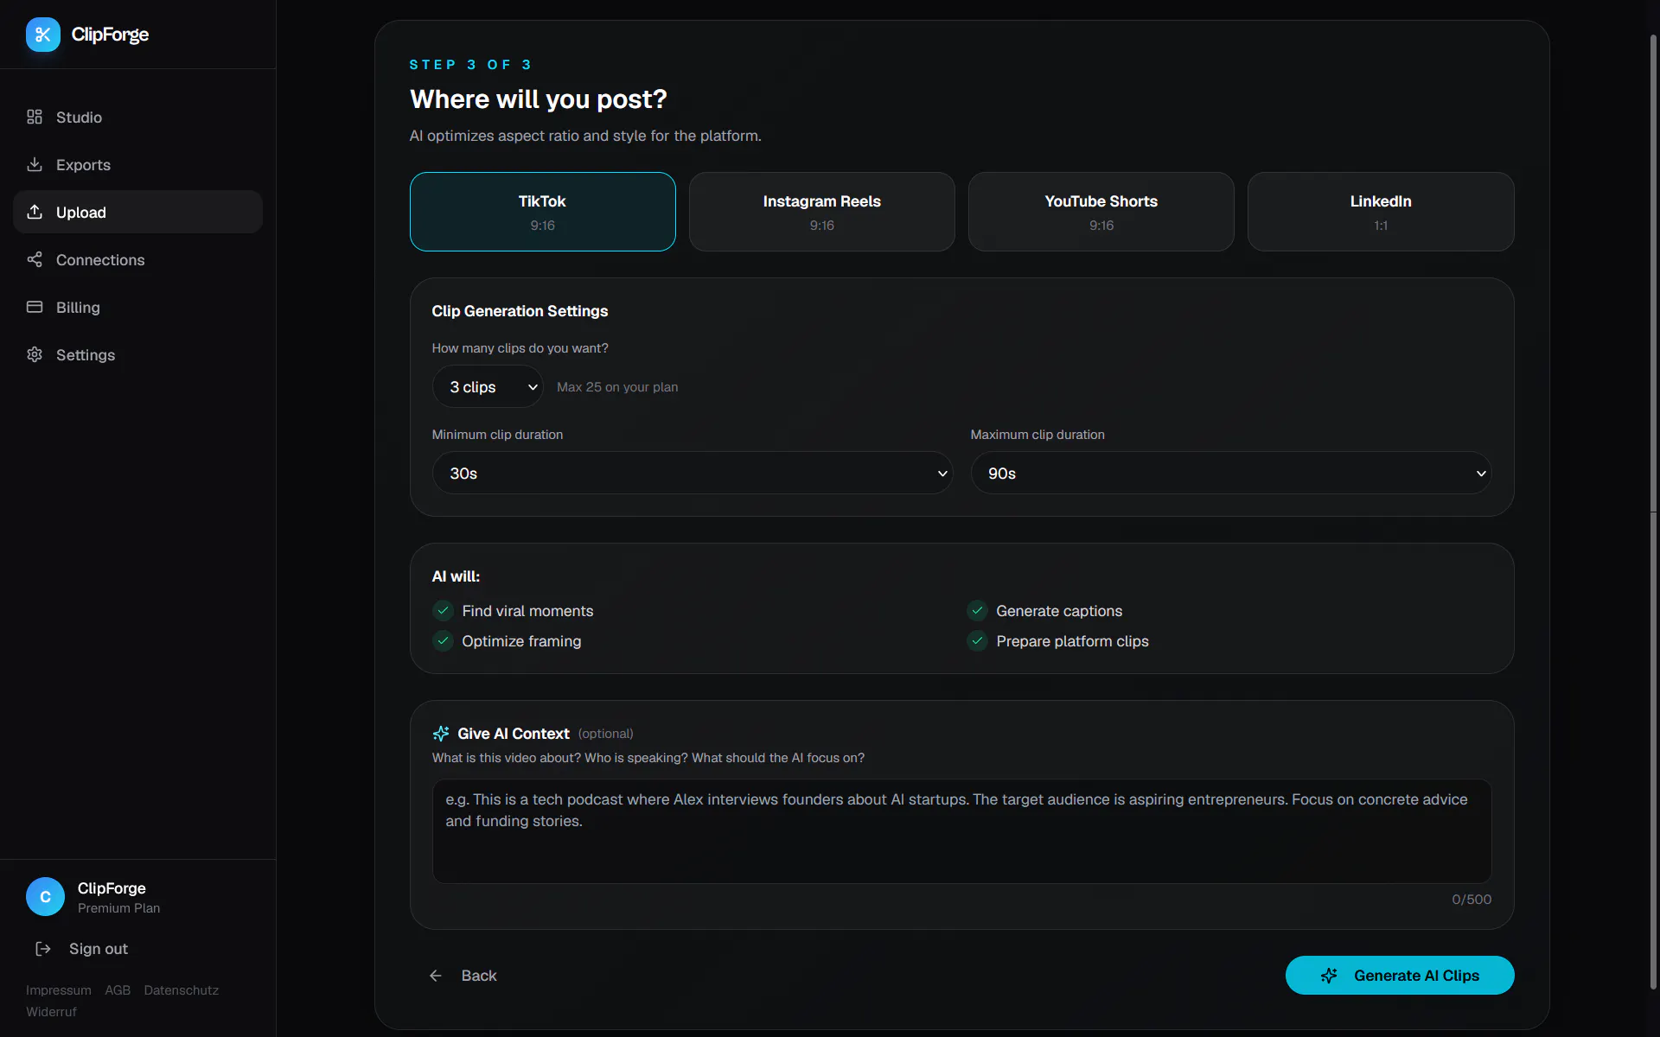Click the Exports download icon
The height and width of the screenshot is (1037, 1660).
pos(35,164)
